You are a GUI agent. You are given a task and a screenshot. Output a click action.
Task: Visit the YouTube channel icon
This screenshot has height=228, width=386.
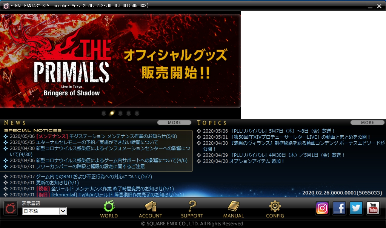(373, 208)
